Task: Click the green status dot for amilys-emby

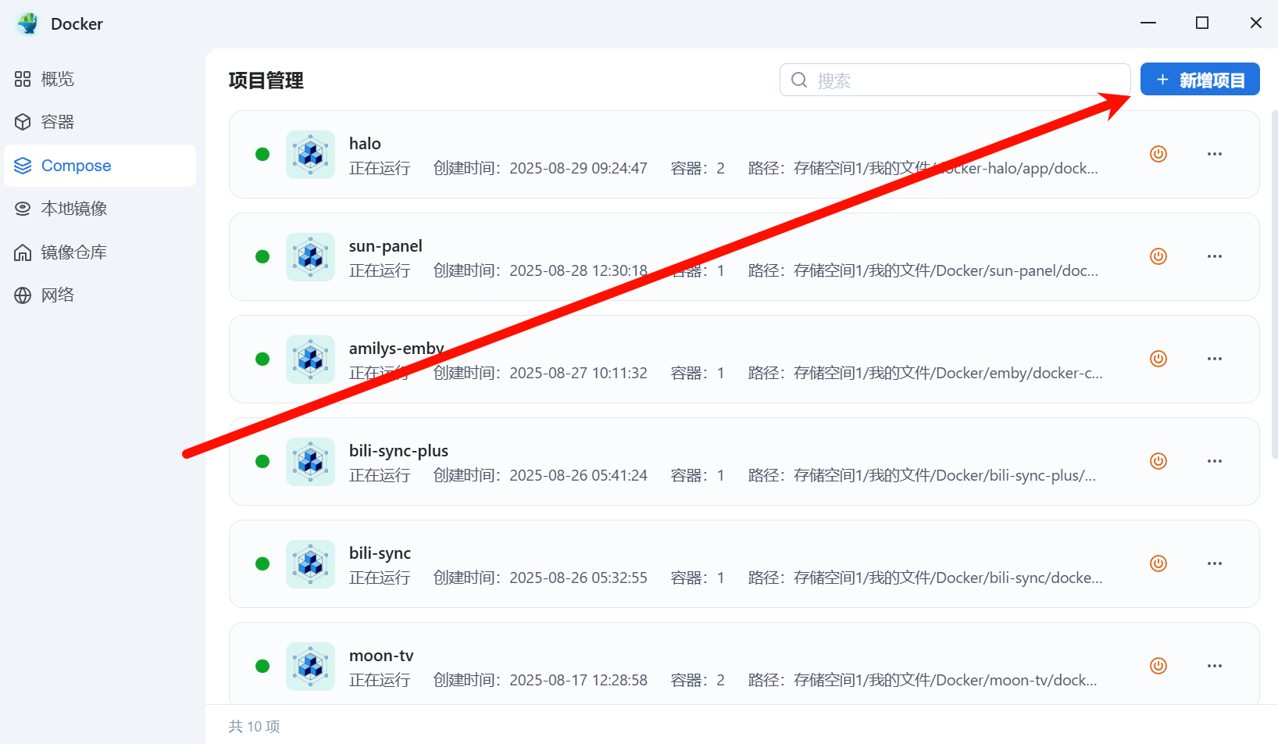Action: (262, 359)
